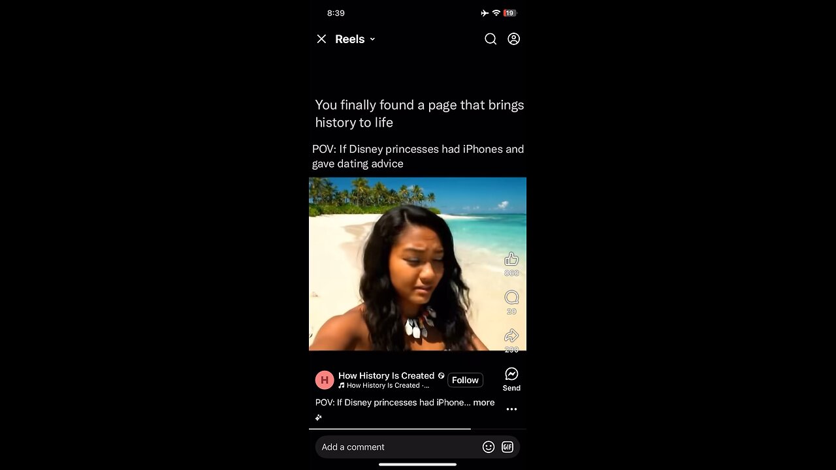Open comments via speech bubble icon
The width and height of the screenshot is (836, 470).
511,298
